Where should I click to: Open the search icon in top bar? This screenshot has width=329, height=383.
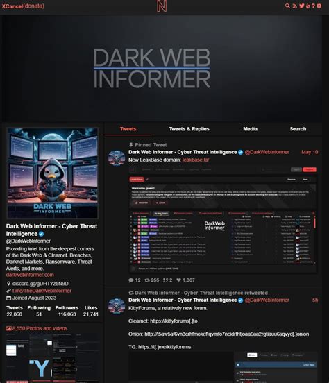coord(287,6)
